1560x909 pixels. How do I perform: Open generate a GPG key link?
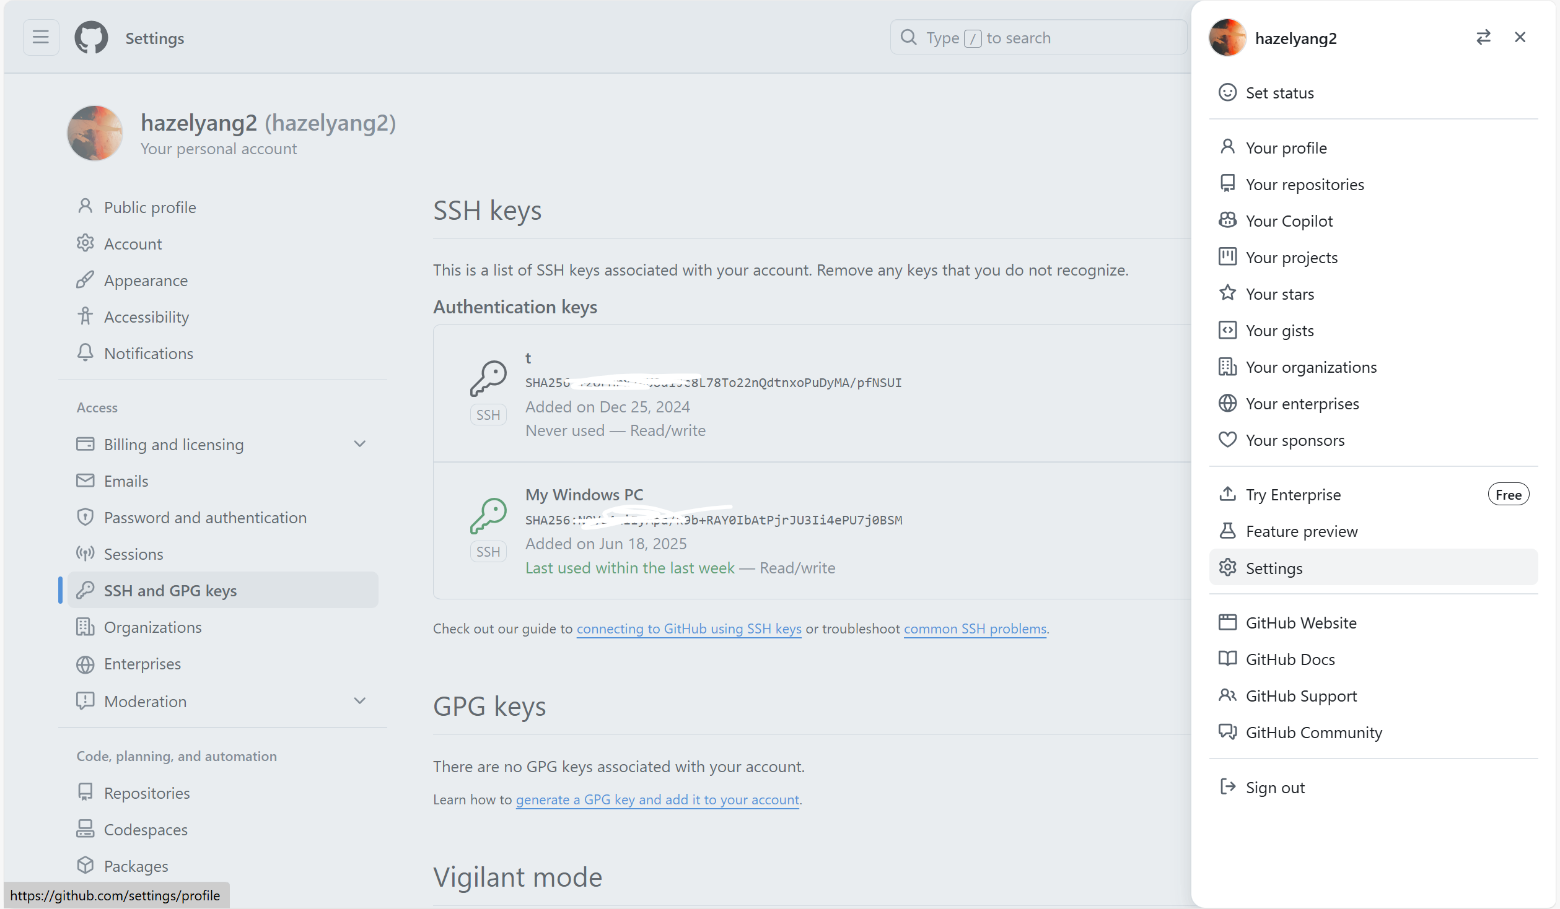coord(657,799)
